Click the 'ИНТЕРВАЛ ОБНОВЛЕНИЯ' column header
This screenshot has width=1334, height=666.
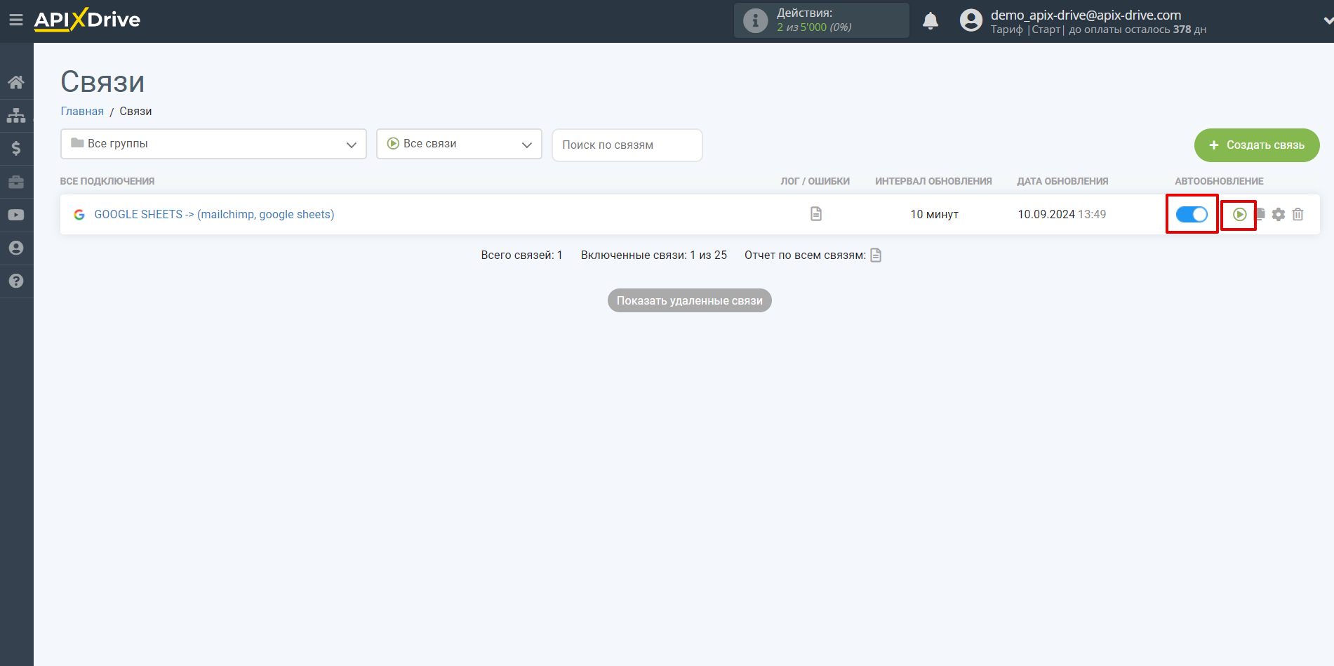click(x=933, y=181)
